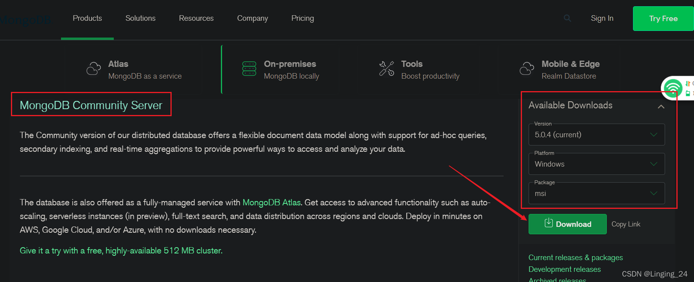Open the Platform Windows dropdown
Image resolution: width=694 pixels, height=282 pixels.
597,164
